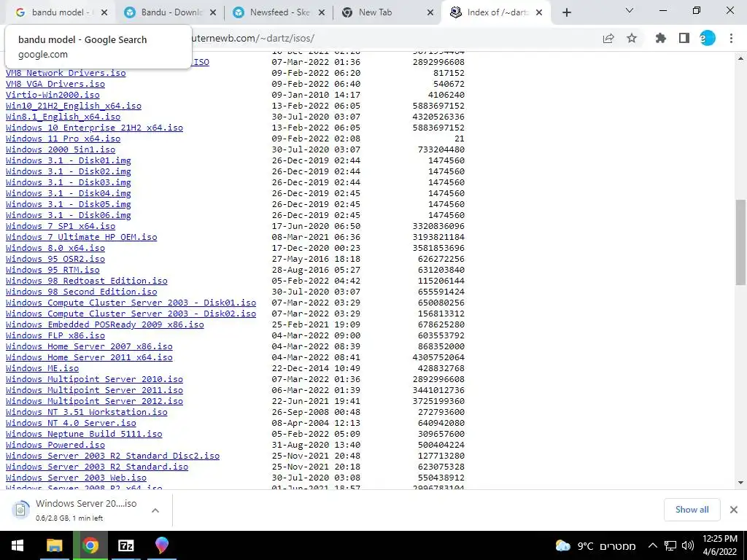Open the Windows Start menu
Viewport: 747px width, 560px height.
[x=18, y=545]
